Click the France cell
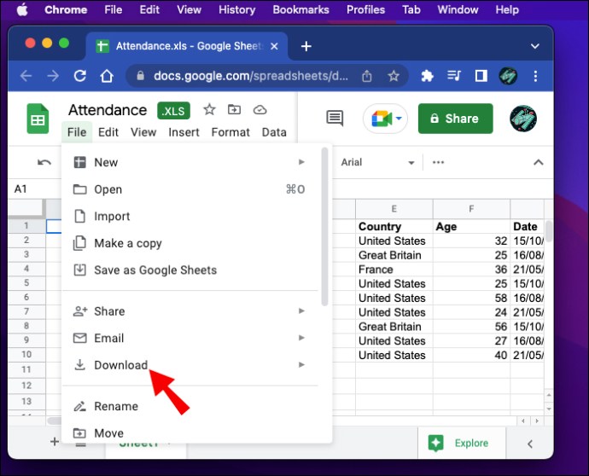 click(x=394, y=270)
